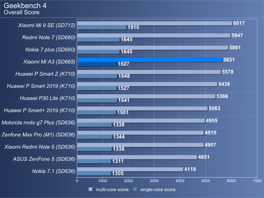The image size is (264, 198).
Task: Select the Huawei P Smart+ 2019 (K710) label
Action: pos(40,110)
